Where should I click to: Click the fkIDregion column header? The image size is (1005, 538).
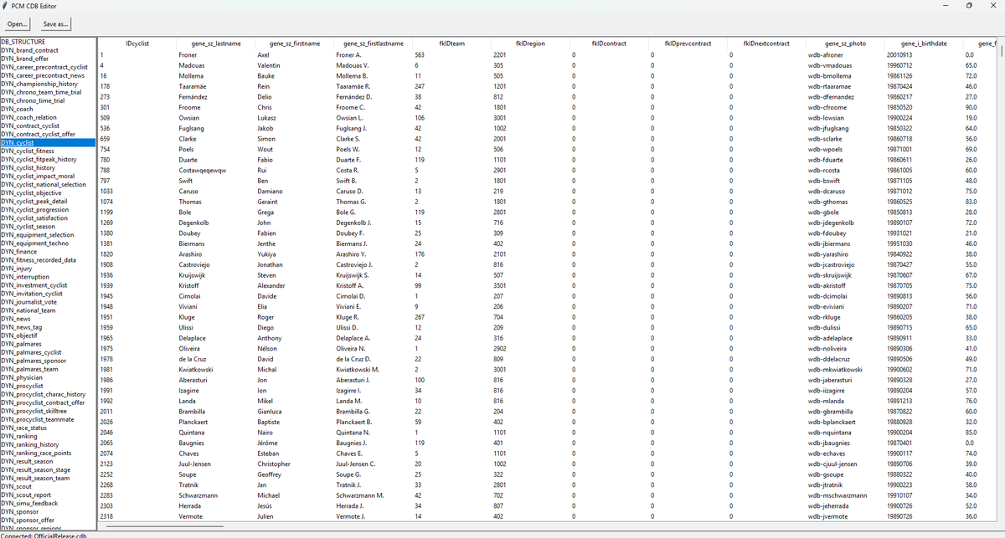(x=530, y=43)
